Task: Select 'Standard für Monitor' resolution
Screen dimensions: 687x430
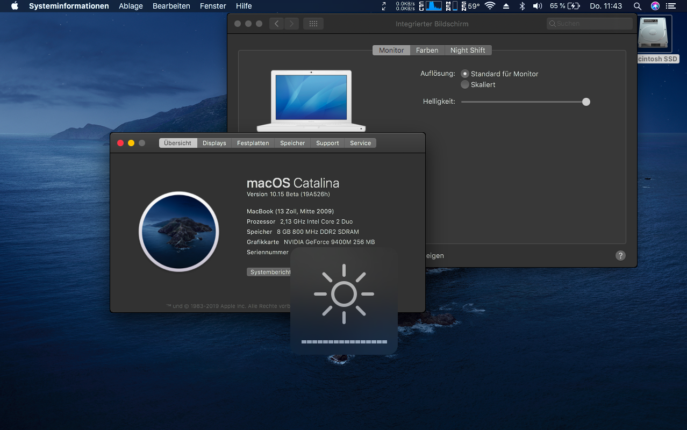Action: [465, 74]
